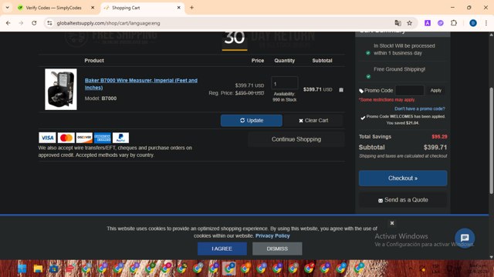Image resolution: width=494 pixels, height=277 pixels.
Task: Open the extensions puzzle menu
Action: pyautogui.click(x=454, y=23)
